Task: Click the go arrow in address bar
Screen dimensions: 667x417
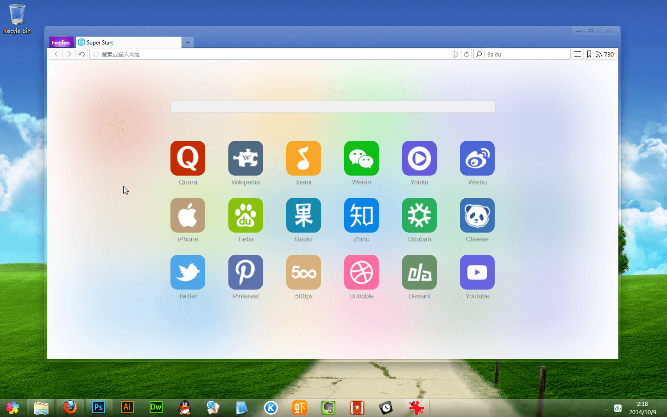Action: 455,54
